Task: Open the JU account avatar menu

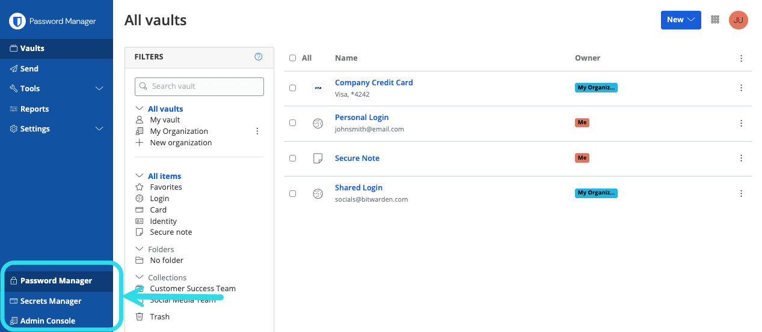Action: click(x=739, y=20)
